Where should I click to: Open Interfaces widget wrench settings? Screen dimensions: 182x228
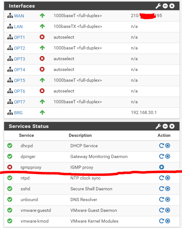coord(158,6)
